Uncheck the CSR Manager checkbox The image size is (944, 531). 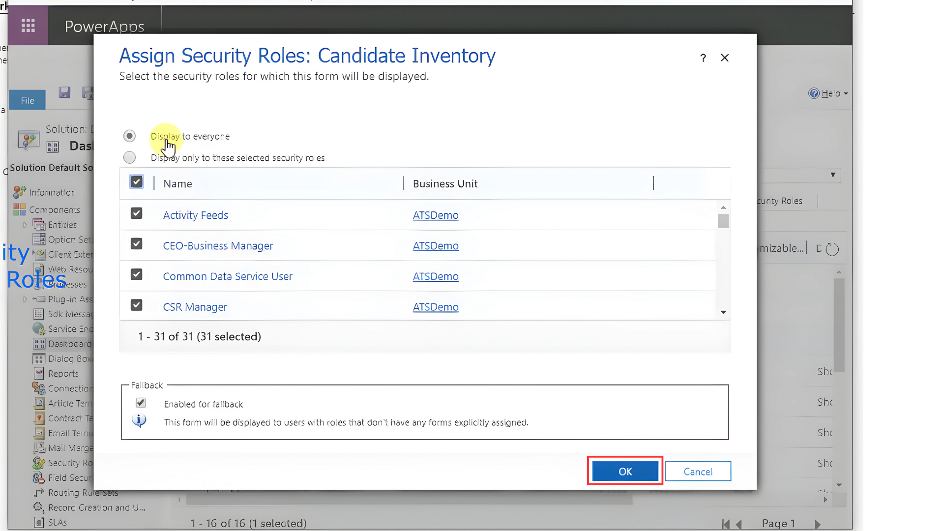click(136, 305)
